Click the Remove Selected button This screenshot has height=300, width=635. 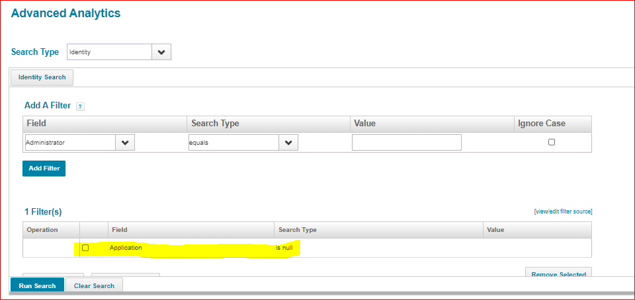click(x=558, y=274)
